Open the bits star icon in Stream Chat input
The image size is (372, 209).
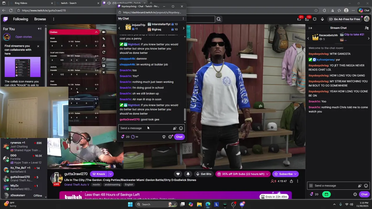[360, 186]
